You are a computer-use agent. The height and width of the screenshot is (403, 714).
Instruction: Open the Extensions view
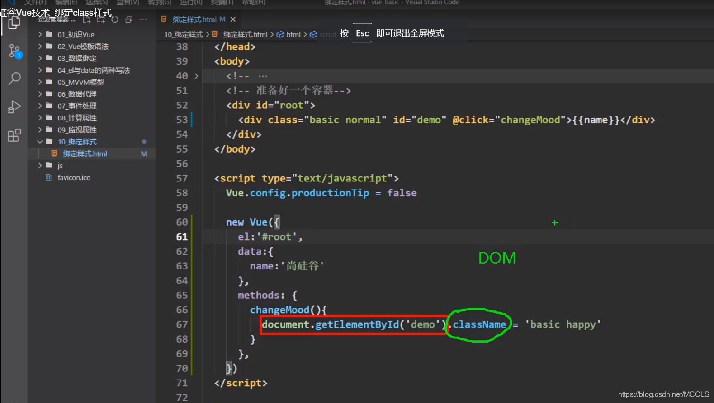(x=14, y=135)
